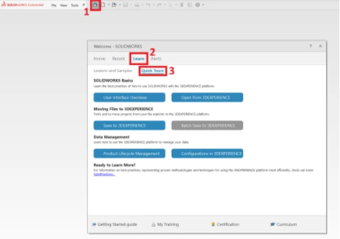
Task: Start the Product Lifecycle Management tour
Action: pyautogui.click(x=130, y=153)
